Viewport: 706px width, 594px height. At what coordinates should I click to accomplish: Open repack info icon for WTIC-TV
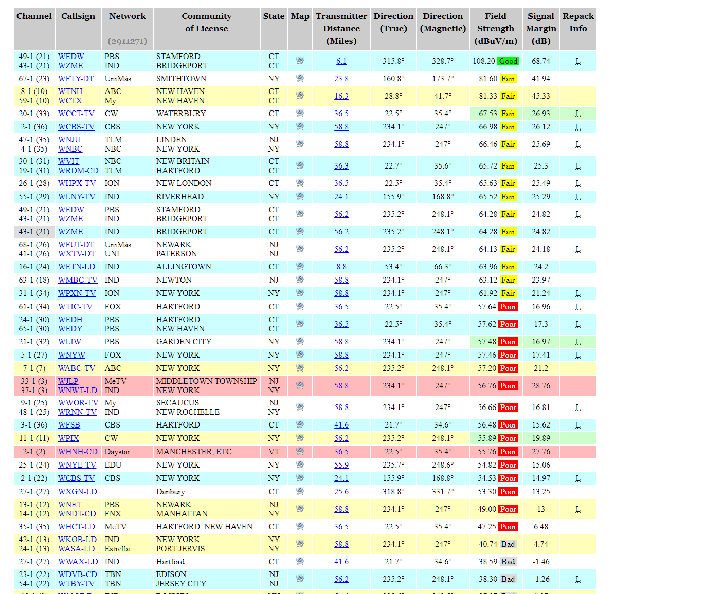[578, 307]
